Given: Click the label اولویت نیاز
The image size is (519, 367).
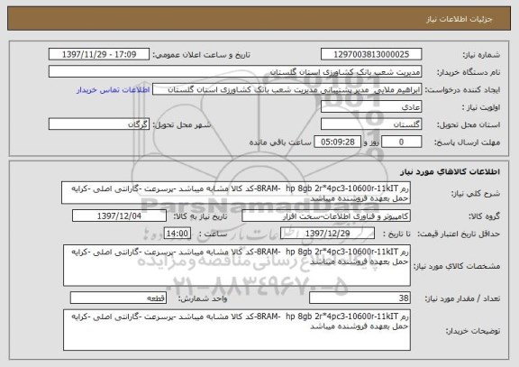Looking at the screenshot, I should click(x=481, y=107).
